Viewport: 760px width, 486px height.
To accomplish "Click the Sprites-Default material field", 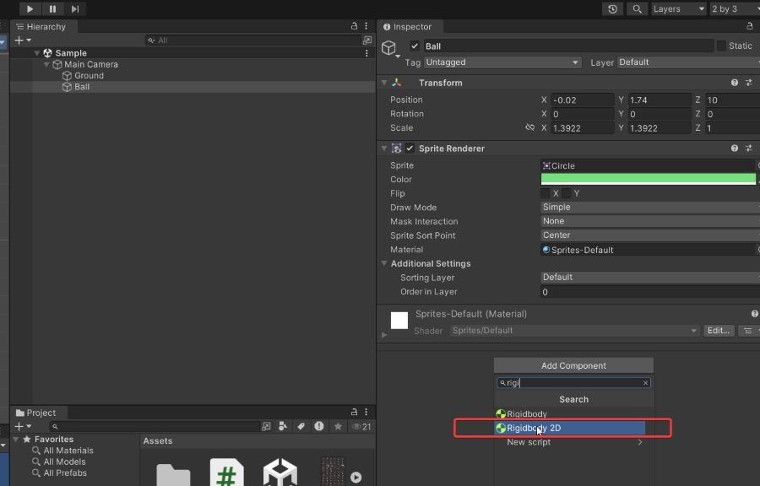I will [x=648, y=250].
